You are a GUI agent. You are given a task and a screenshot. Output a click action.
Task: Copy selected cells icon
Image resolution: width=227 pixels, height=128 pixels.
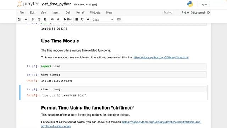tap(39, 20)
